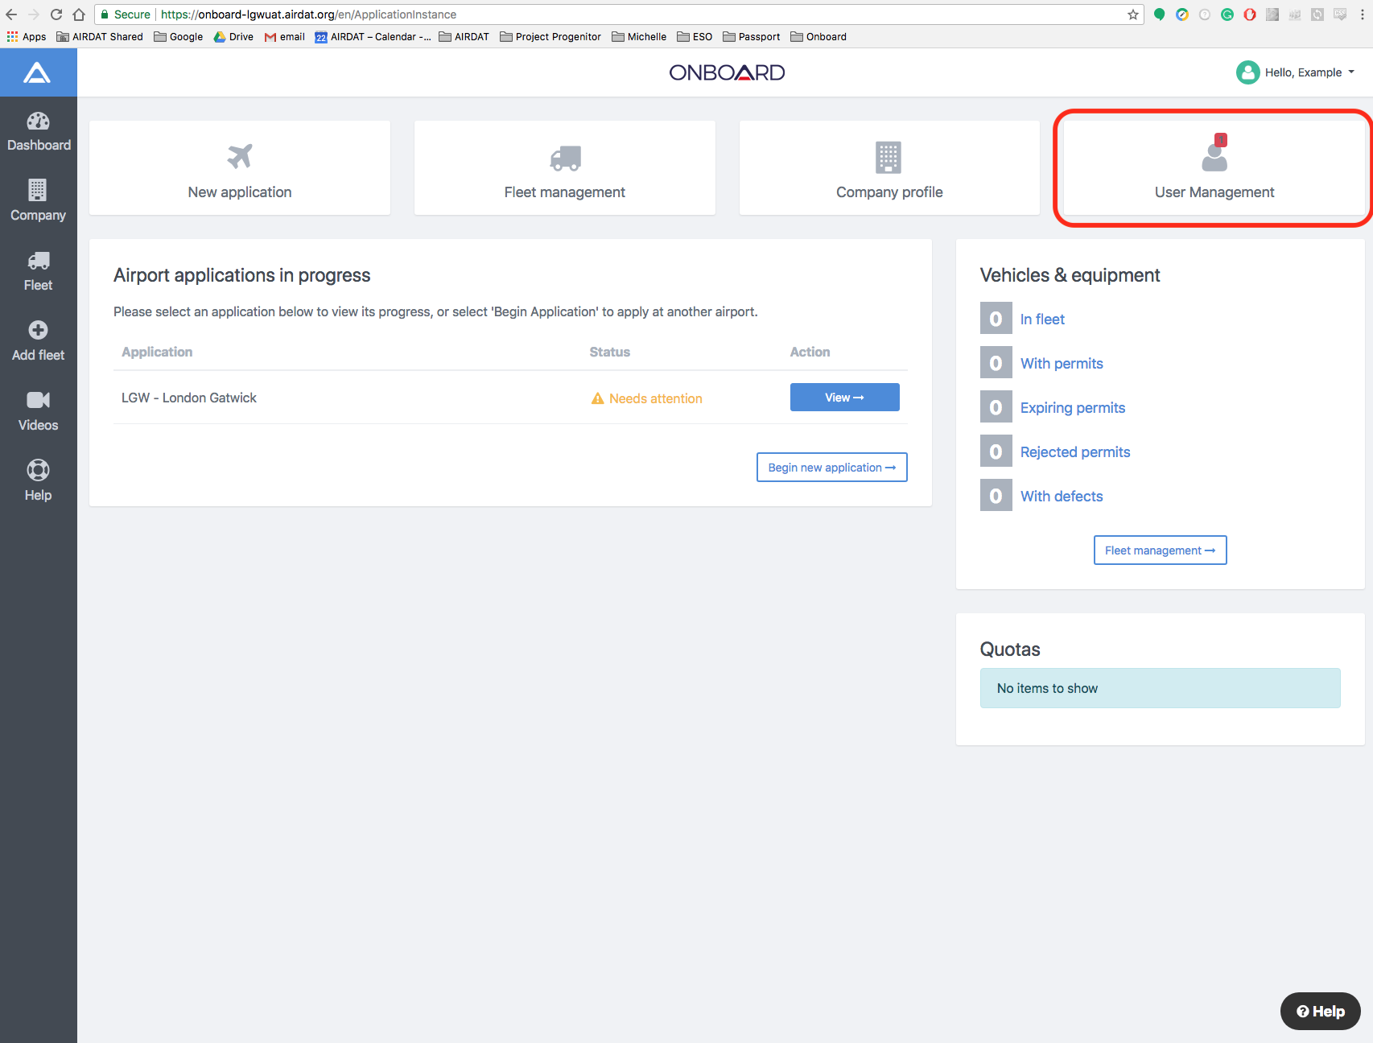Open the Drive bookmark

point(233,37)
